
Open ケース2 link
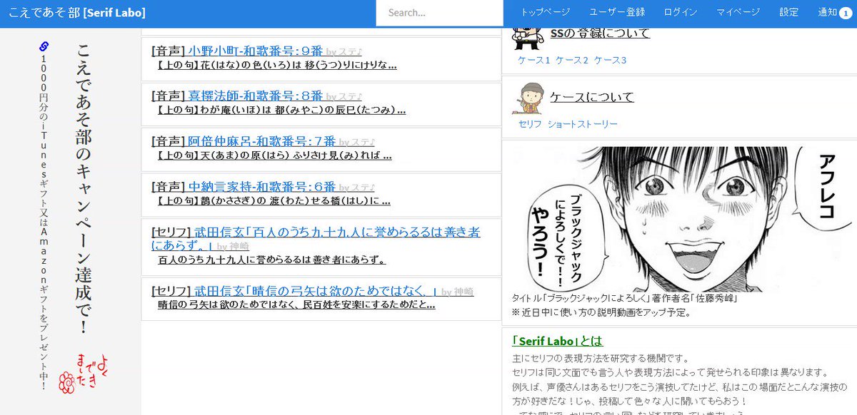pos(572,61)
